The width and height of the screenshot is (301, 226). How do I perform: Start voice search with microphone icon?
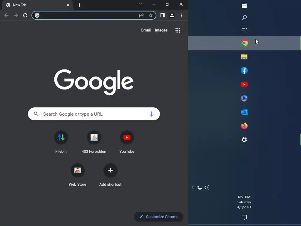tap(151, 114)
